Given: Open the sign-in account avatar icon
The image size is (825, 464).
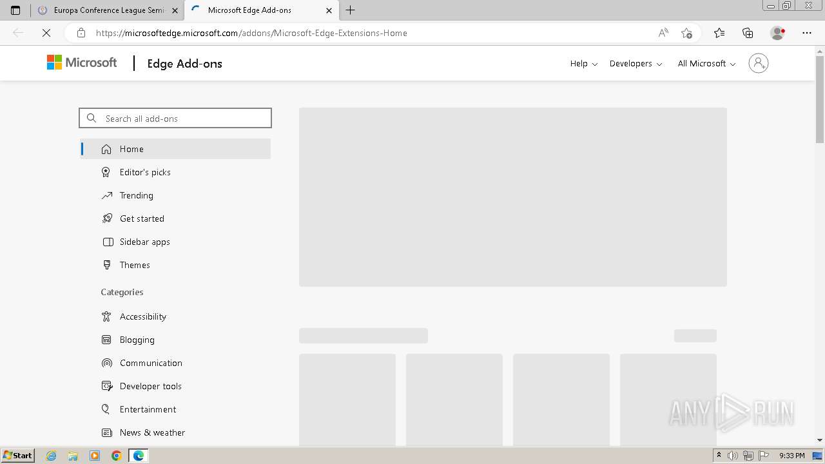Looking at the screenshot, I should tap(758, 63).
